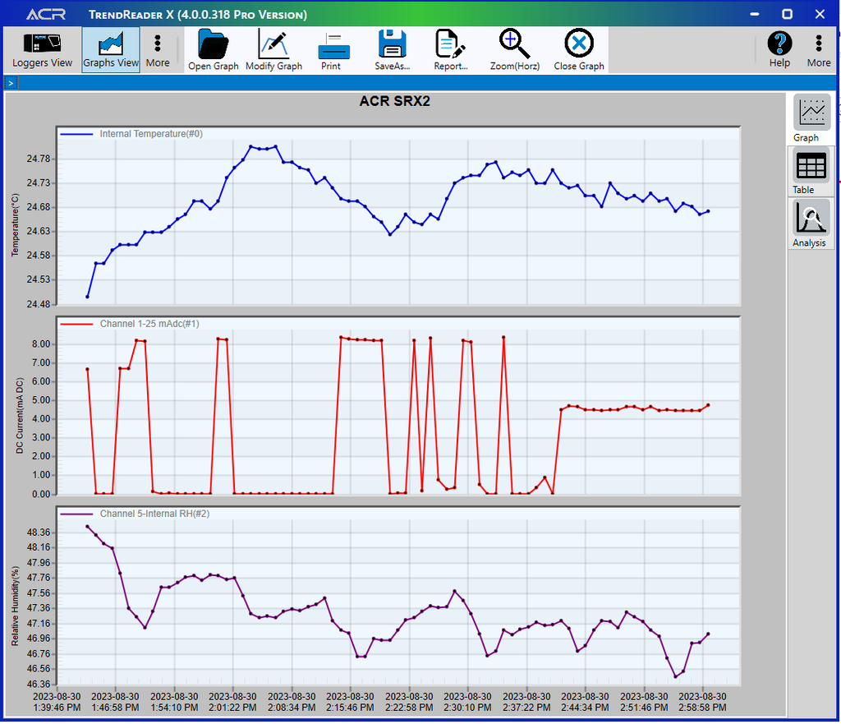Expand the collapsed panel arrow
Viewport: 841px width, 724px height.
11,83
